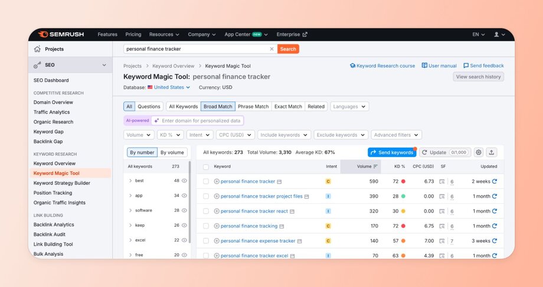Check the personal finance tracker react checkbox
This screenshot has width=543, height=287.
pos(206,211)
